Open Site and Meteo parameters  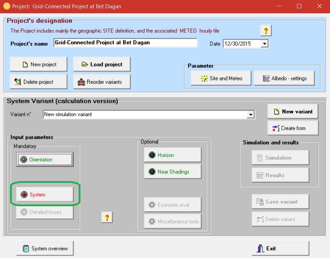pyautogui.click(x=221, y=78)
